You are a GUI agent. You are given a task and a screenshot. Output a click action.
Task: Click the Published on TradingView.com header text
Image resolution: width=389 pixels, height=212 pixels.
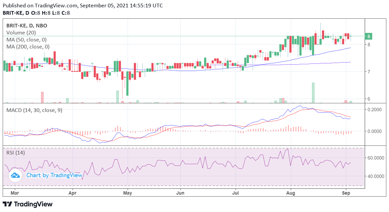click(x=83, y=5)
